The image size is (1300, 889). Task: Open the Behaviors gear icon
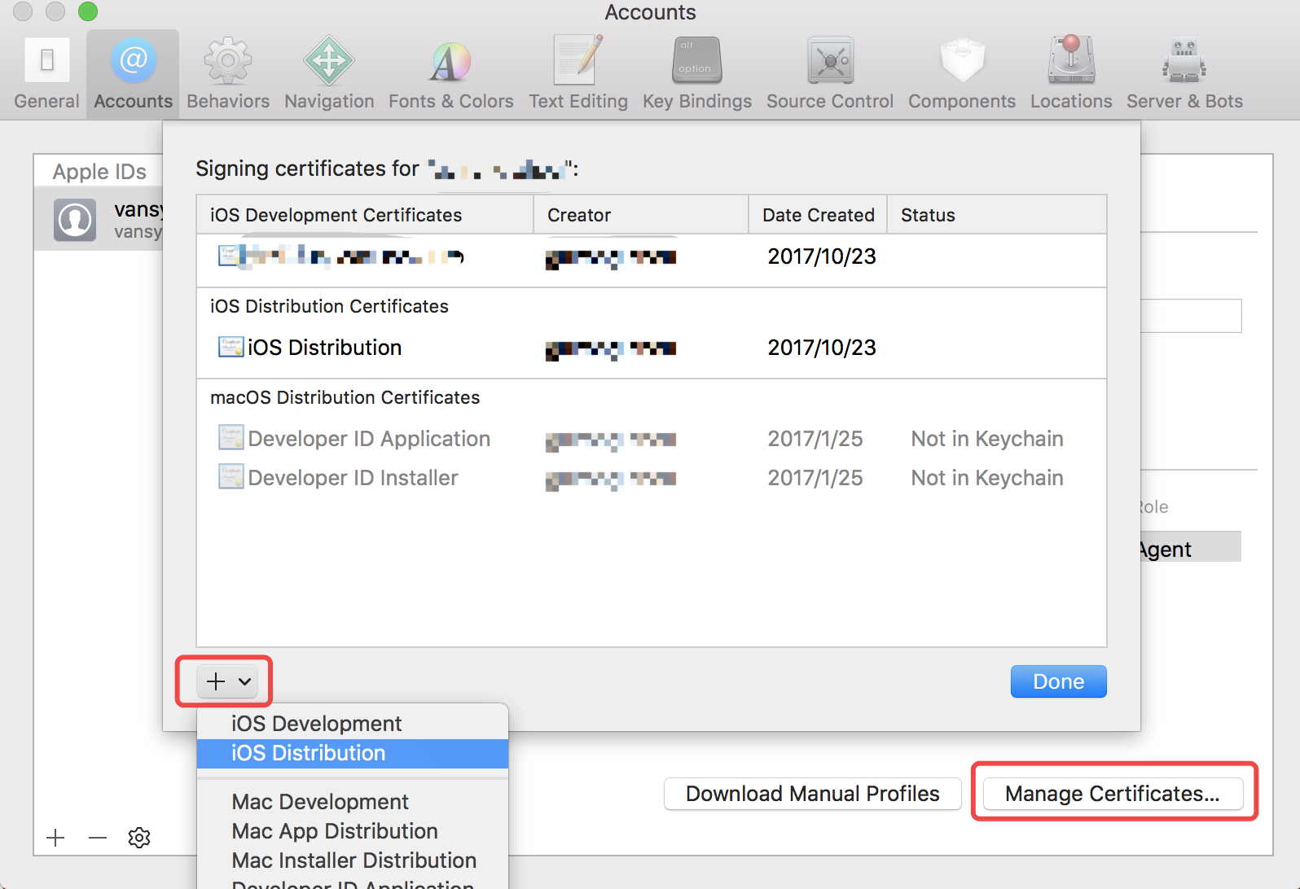(228, 73)
